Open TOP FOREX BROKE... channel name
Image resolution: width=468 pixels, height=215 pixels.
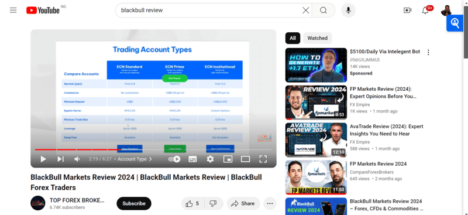point(77,200)
